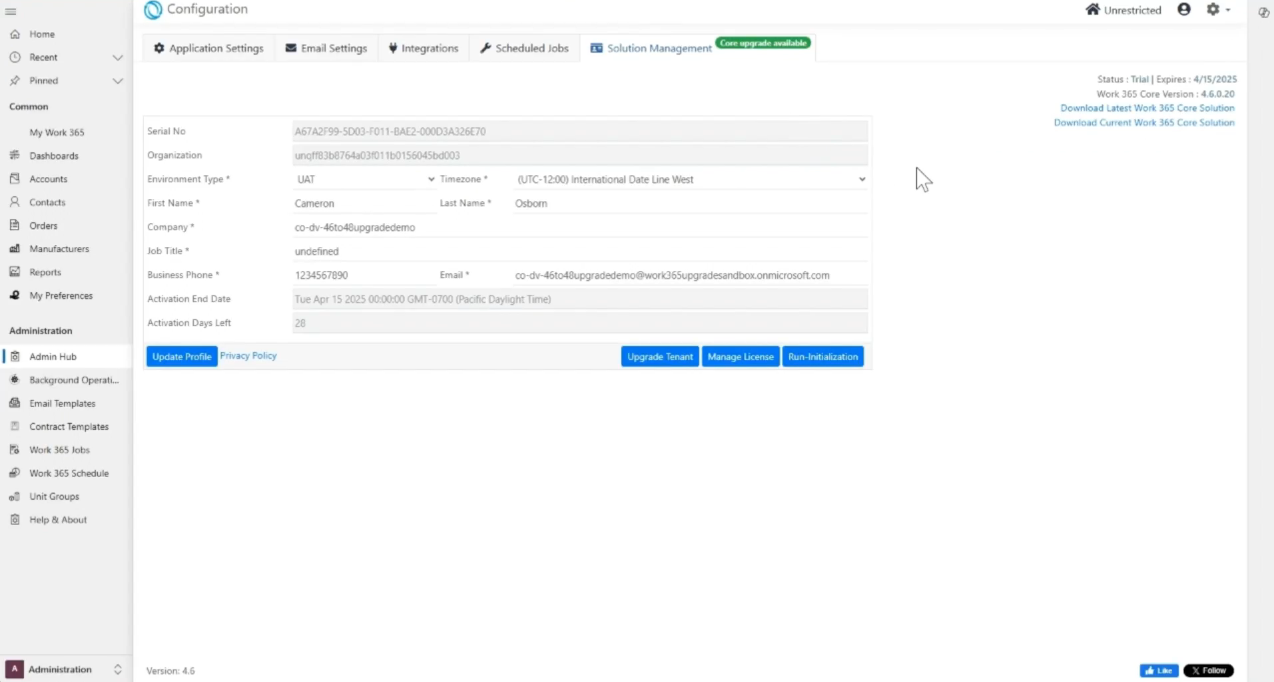The image size is (1274, 682).
Task: Switch to Scheduled Jobs tab
Action: tap(525, 49)
